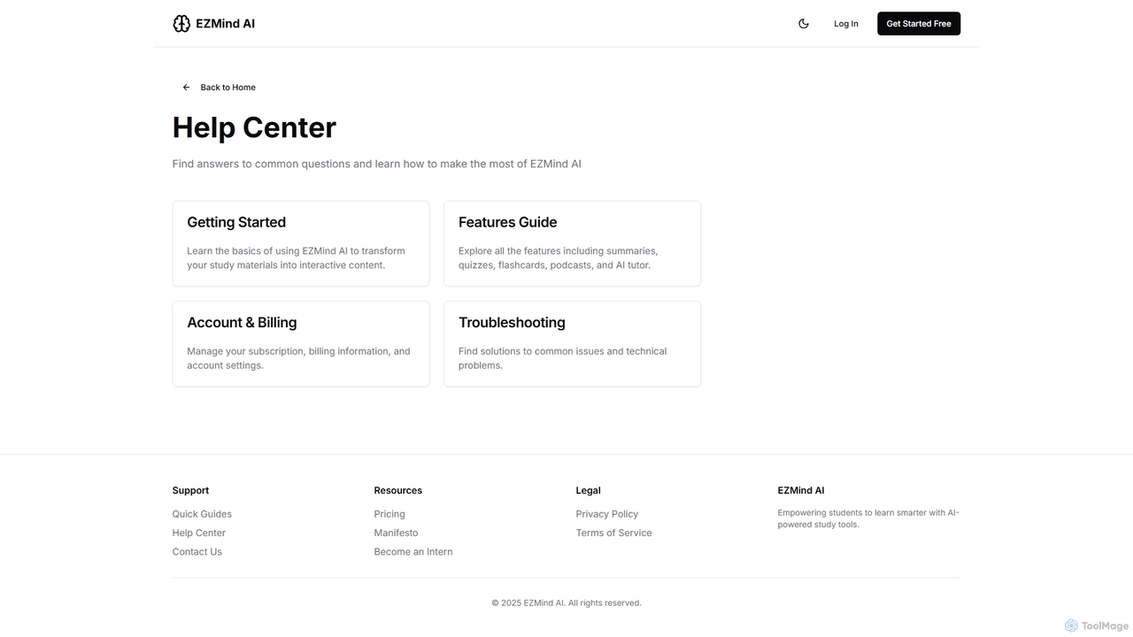Click the Help Center page heading
Image resolution: width=1133 pixels, height=637 pixels.
[254, 127]
